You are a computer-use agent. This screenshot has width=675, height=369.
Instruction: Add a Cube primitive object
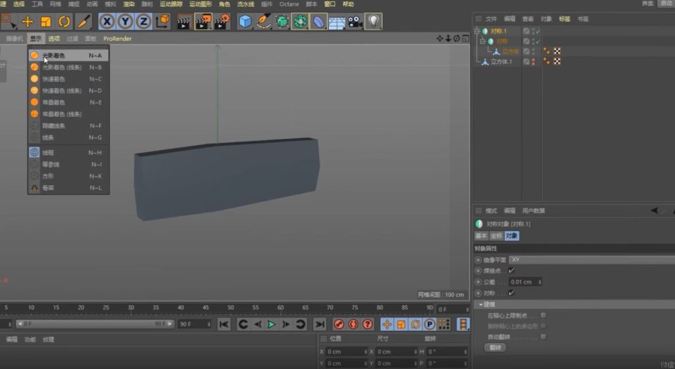(x=245, y=22)
